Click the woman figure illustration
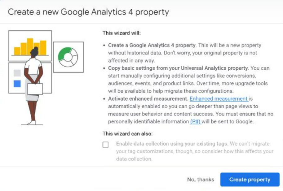Screen dimensions: 283x191 click(x=34, y=86)
